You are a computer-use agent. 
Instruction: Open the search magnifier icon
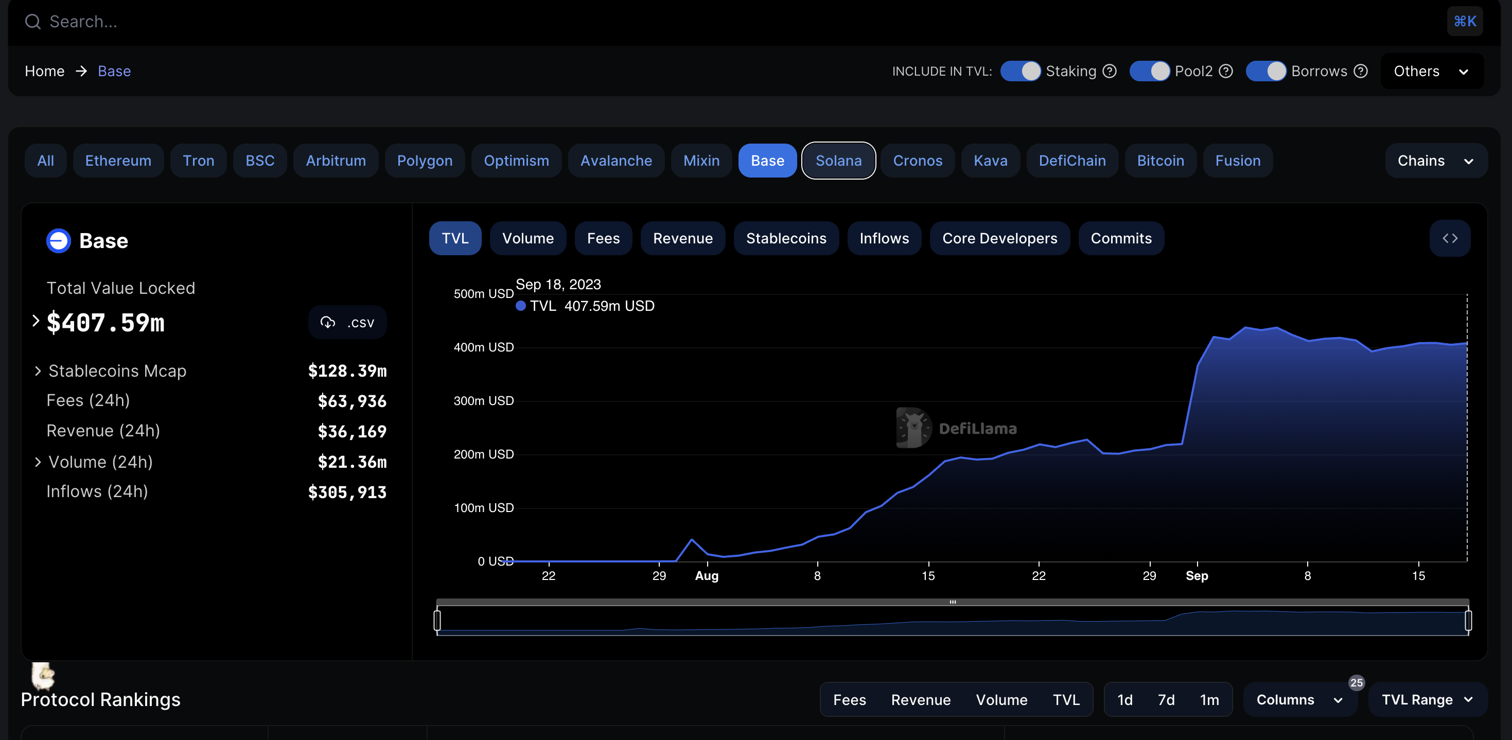(x=32, y=21)
